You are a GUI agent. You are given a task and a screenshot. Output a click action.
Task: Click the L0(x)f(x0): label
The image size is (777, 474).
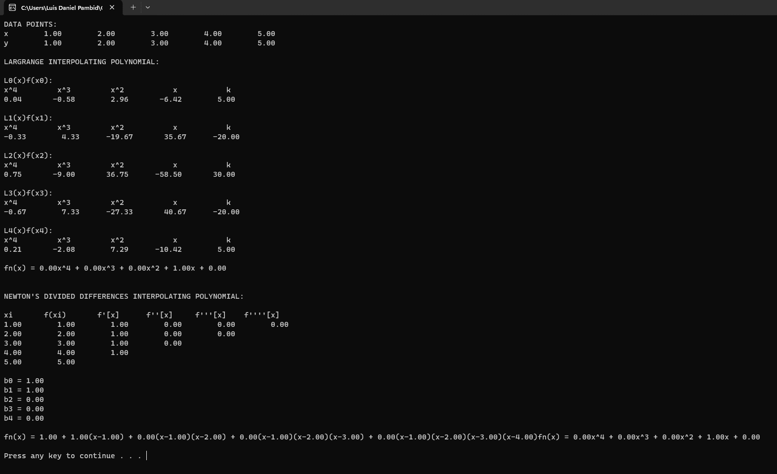coord(28,80)
